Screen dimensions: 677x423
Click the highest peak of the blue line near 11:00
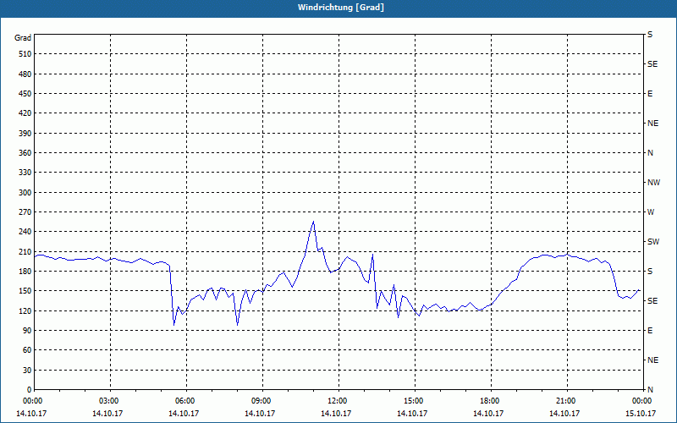(313, 222)
